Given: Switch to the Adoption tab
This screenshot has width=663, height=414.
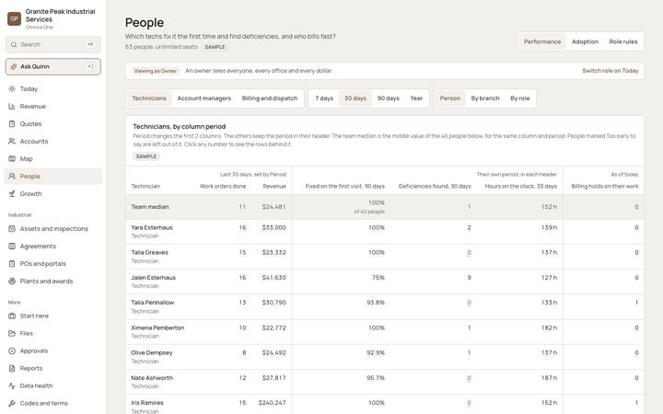Looking at the screenshot, I should tap(585, 41).
